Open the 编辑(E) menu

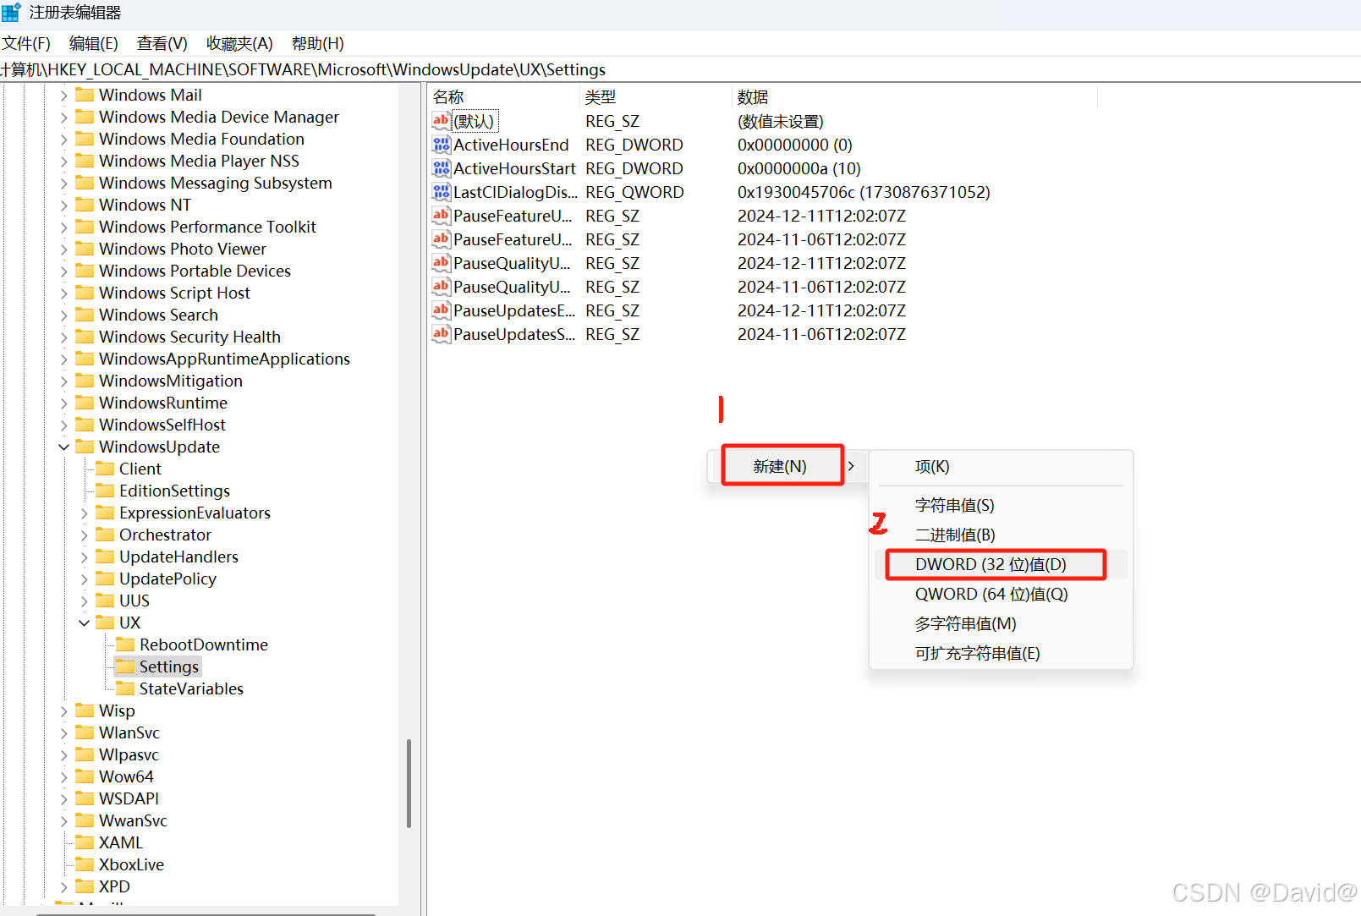click(93, 43)
